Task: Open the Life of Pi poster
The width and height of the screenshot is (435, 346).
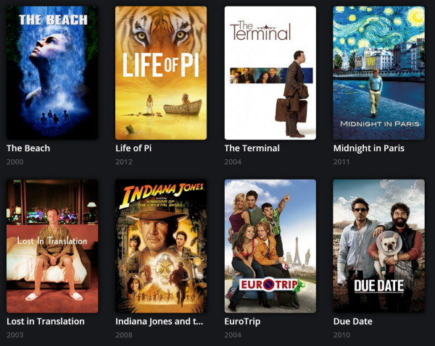Action: pos(161,73)
